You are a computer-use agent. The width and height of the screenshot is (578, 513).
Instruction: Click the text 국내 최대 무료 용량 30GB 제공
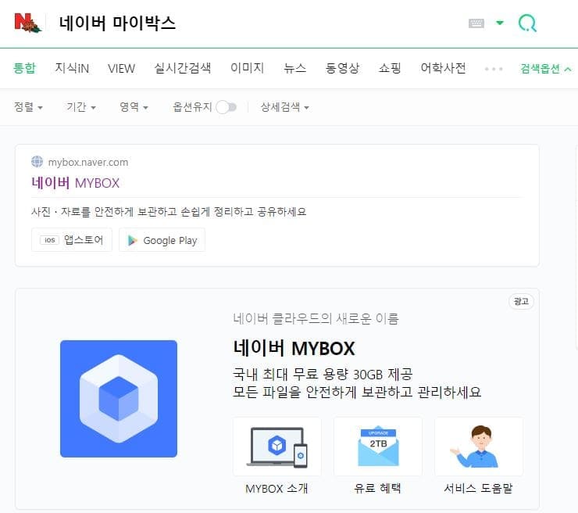point(323,375)
